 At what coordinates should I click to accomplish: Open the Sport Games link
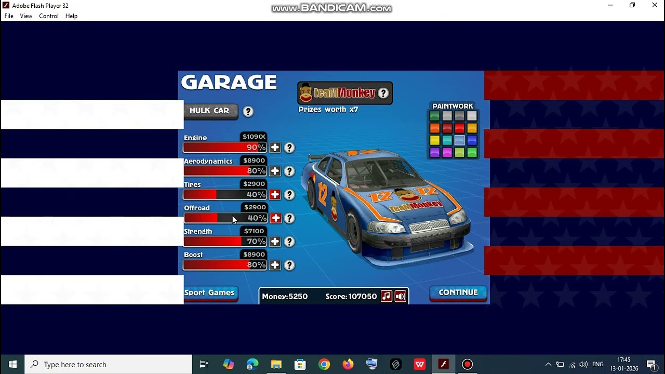(209, 293)
